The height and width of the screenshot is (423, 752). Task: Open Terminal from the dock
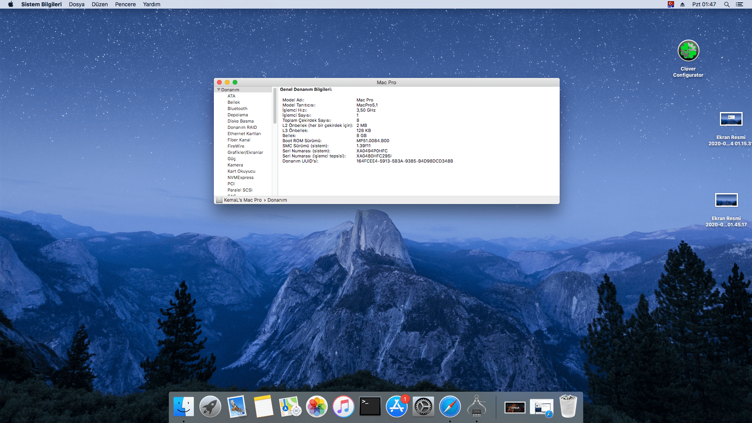(370, 407)
